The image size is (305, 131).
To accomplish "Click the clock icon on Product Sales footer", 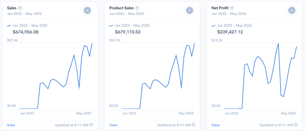I will (x=193, y=125).
